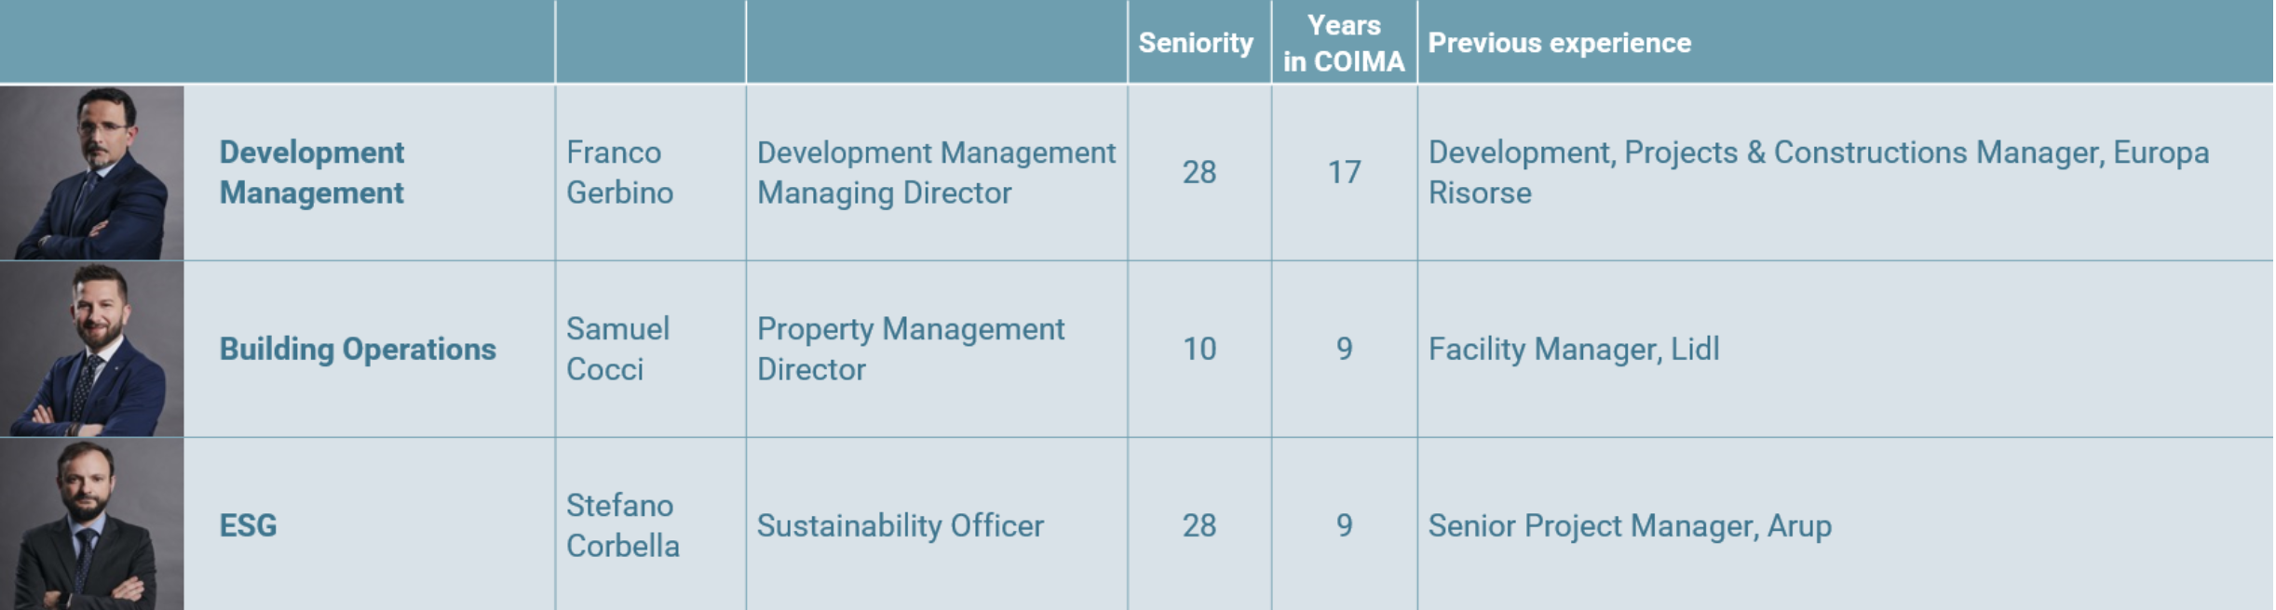Click Franco Gerbino's 17 years value
Viewport: 2276px width, 610px height.
(1344, 172)
